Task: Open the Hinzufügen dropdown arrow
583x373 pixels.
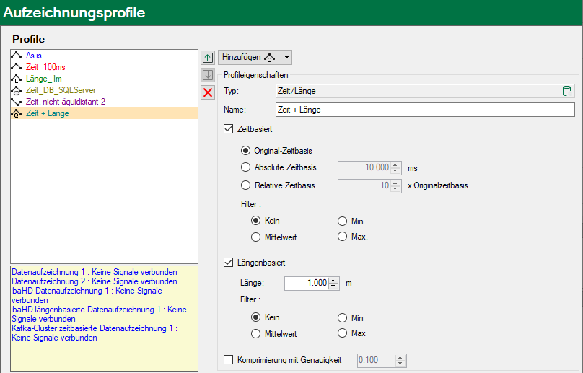Action: tap(287, 57)
